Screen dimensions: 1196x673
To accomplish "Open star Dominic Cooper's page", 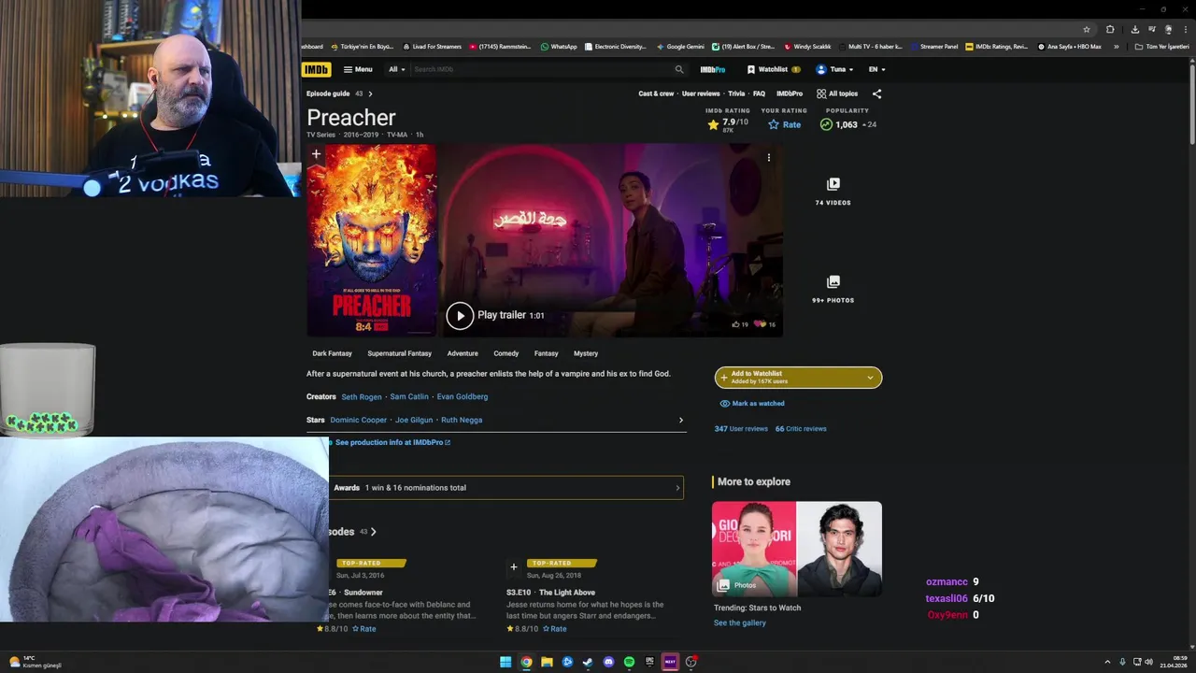I will (359, 420).
